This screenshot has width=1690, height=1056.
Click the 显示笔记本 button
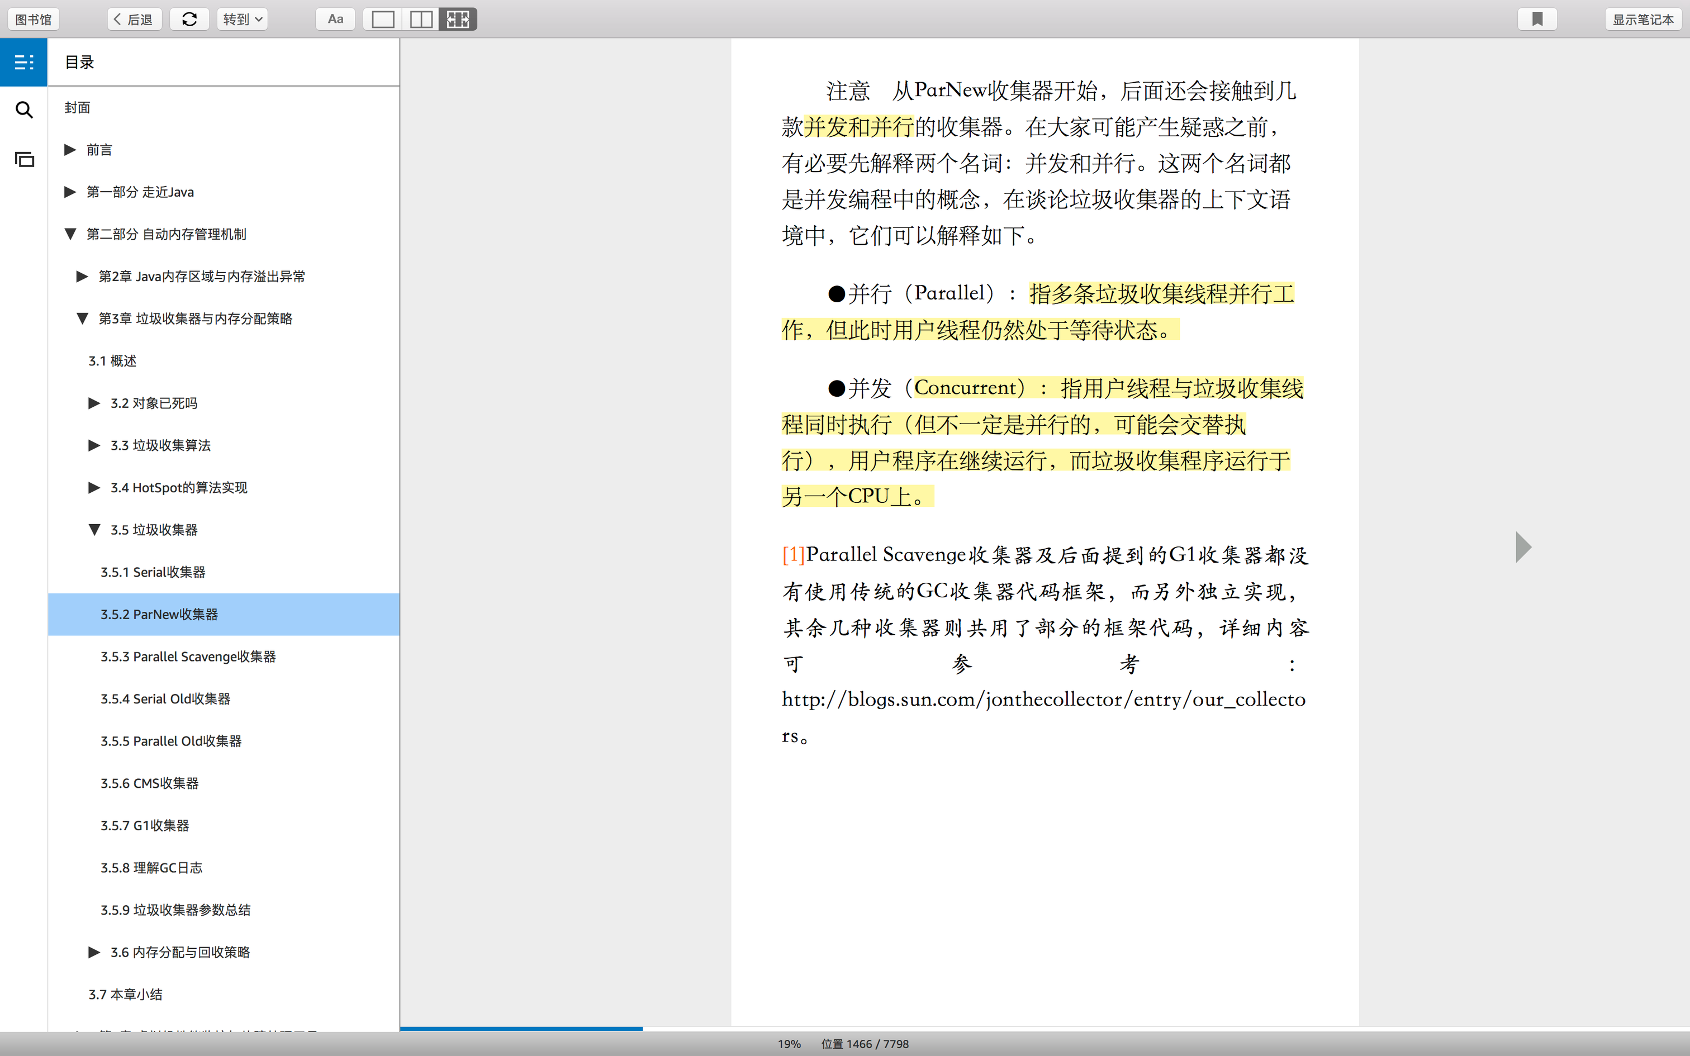[1642, 20]
